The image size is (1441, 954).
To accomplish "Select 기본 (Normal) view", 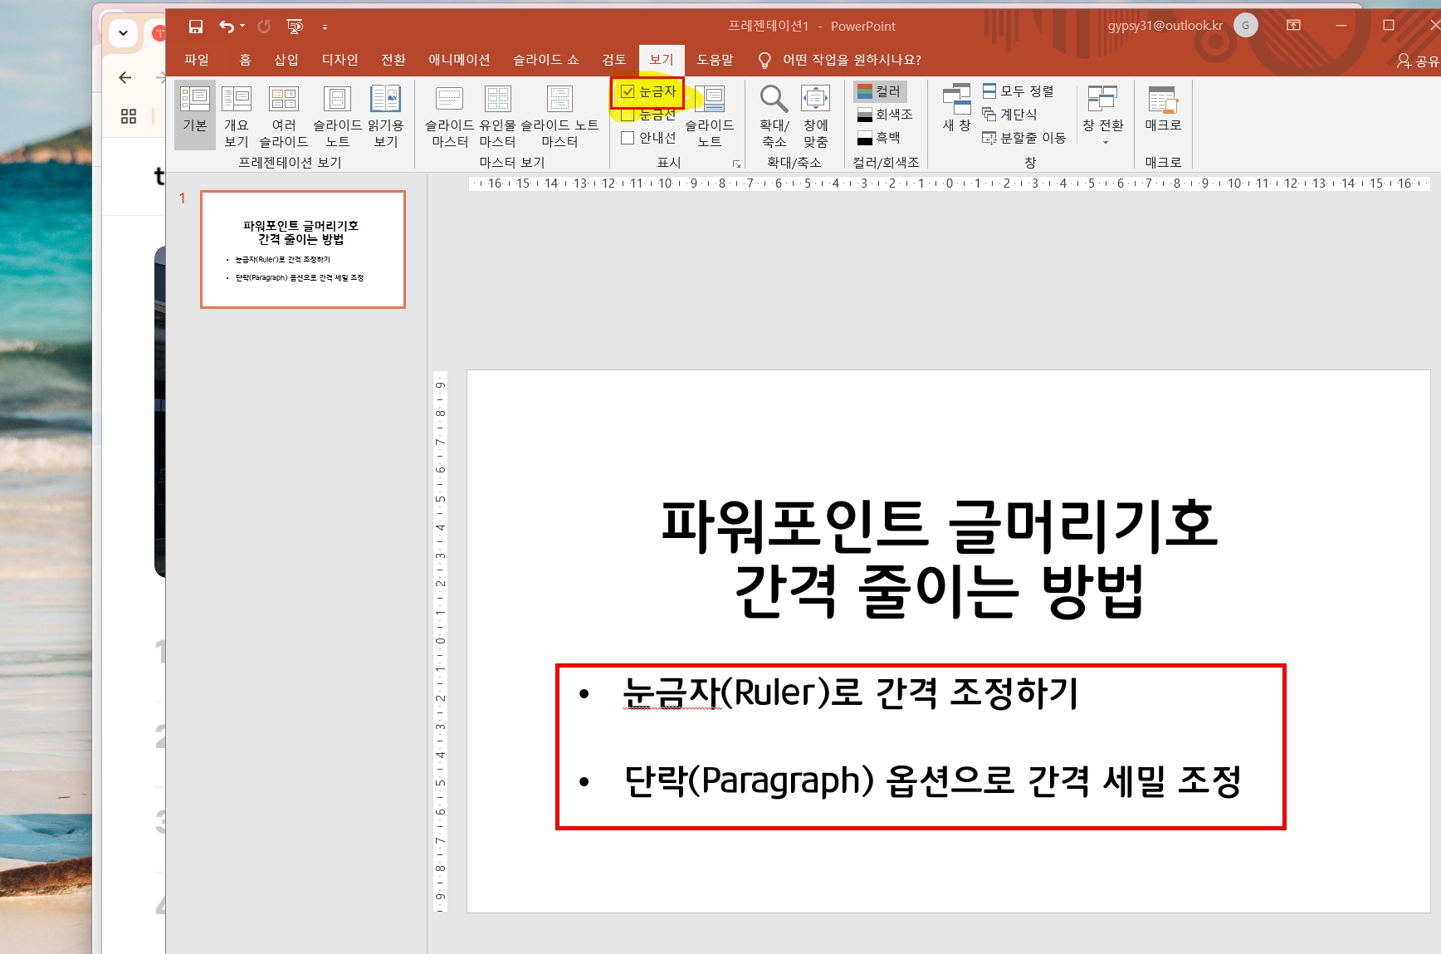I will pos(195,115).
